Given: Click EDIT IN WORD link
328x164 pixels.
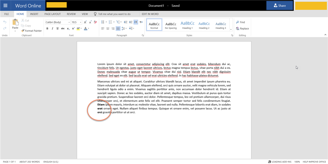Looking at the screenshot, I should [x=150, y=14].
